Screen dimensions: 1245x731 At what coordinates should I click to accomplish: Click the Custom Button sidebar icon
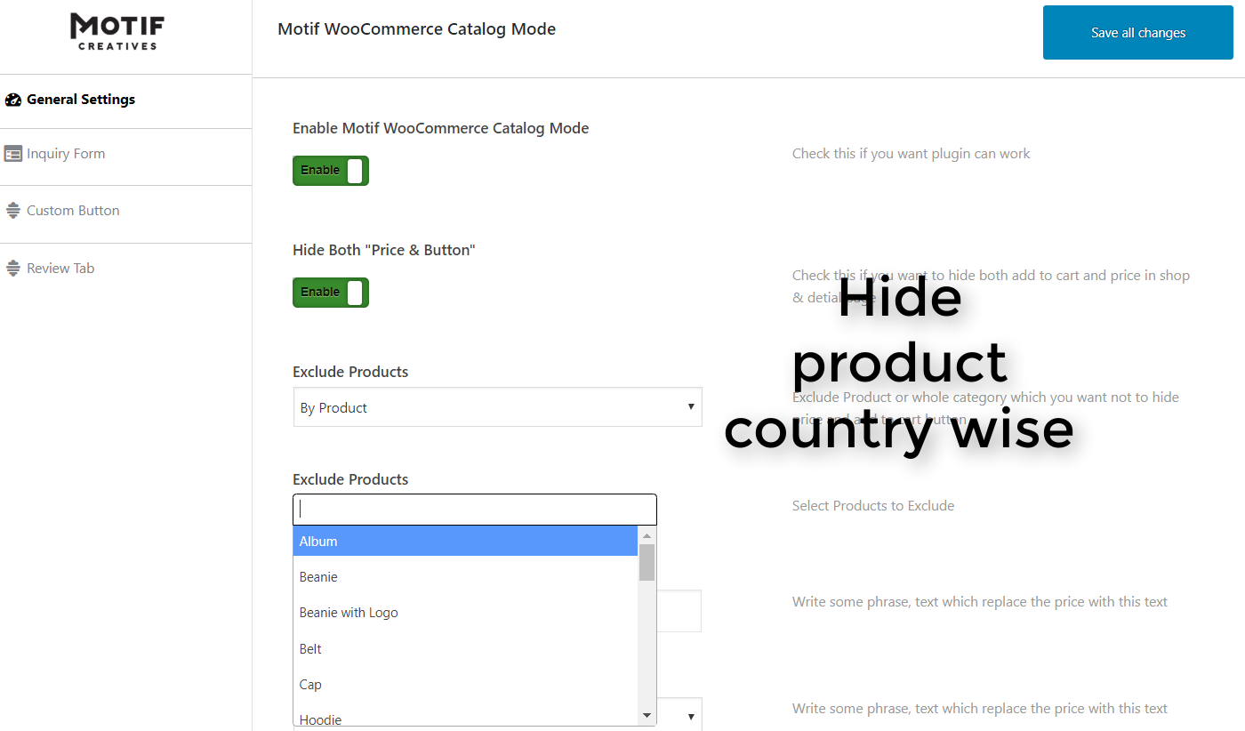12,211
